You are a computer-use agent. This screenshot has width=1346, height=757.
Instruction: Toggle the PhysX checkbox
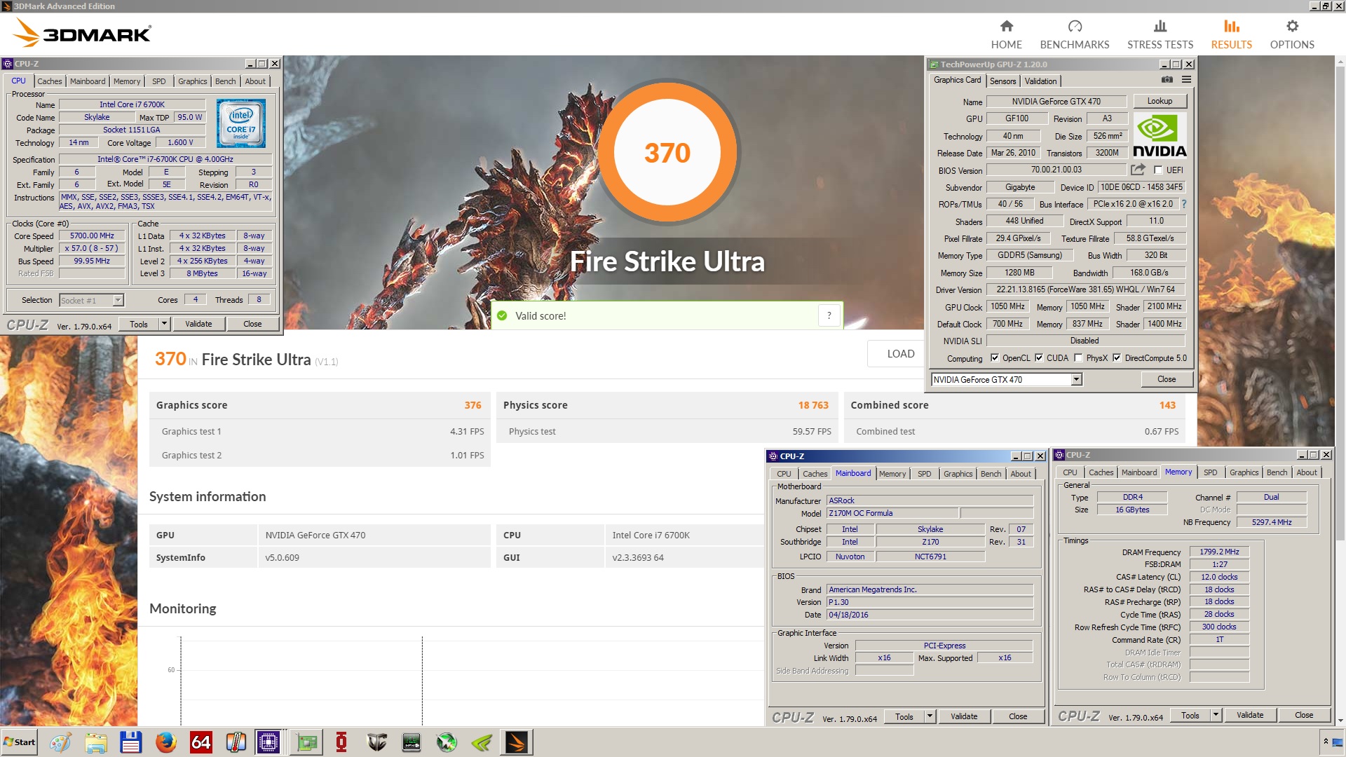pyautogui.click(x=1078, y=358)
